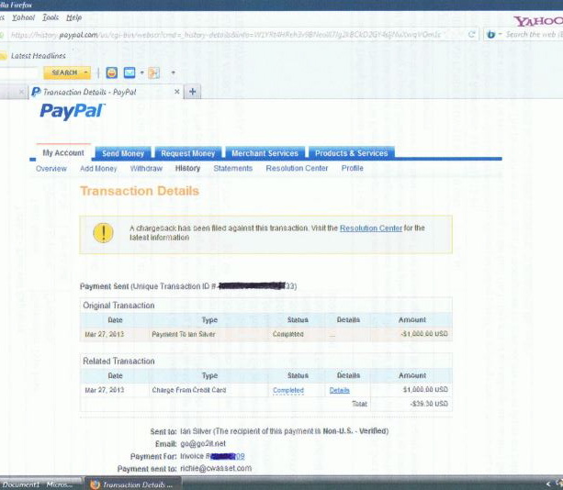The image size is (563, 490).
Task: Open the Profile link
Action: [x=353, y=168]
